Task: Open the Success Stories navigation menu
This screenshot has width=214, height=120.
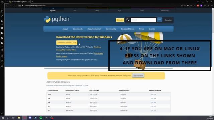Action: pyautogui.click(x=128, y=29)
